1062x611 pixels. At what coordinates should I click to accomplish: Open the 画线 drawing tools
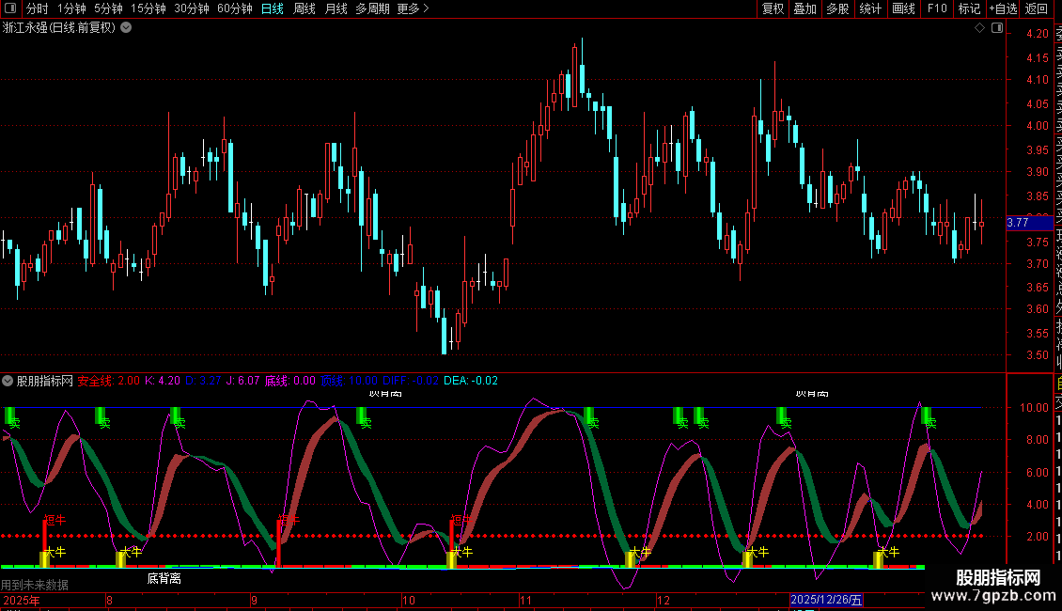coord(903,8)
